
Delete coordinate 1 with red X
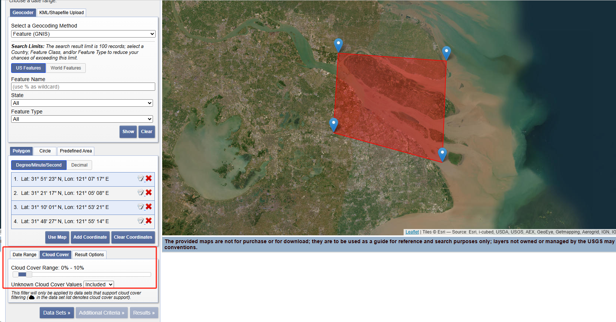click(149, 178)
